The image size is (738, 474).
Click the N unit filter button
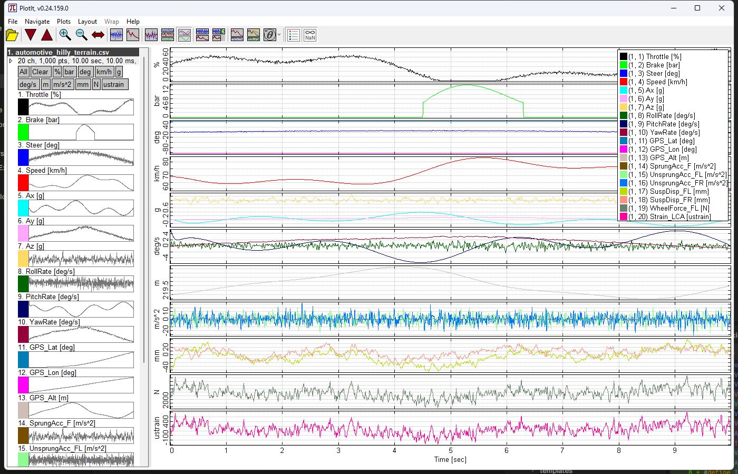pyautogui.click(x=96, y=84)
